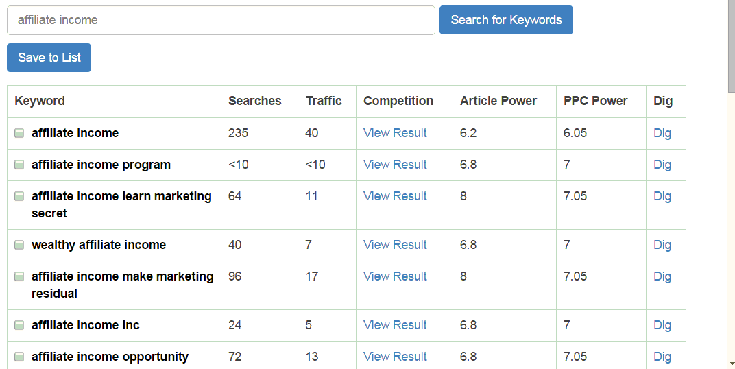Image resolution: width=735 pixels, height=369 pixels.
Task: Tick 'affiliate income program' row checkbox
Action: pyautogui.click(x=19, y=165)
